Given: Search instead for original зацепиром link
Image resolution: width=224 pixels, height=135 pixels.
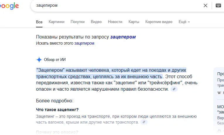Looking at the screenshot, I should click(x=84, y=43).
